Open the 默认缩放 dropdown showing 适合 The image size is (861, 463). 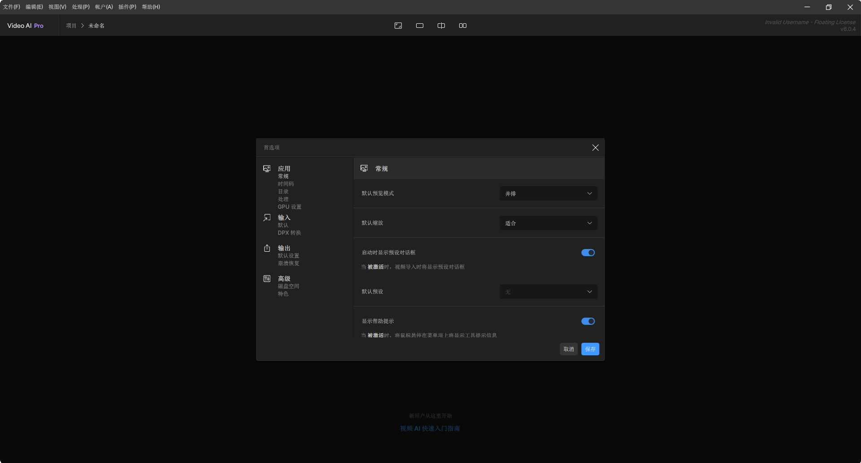[548, 223]
